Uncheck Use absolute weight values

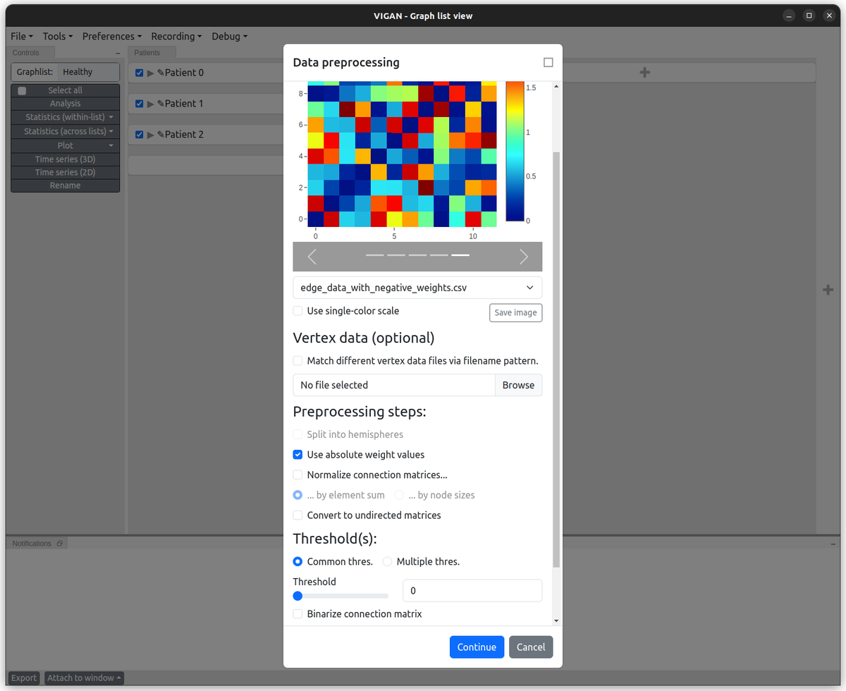point(298,455)
